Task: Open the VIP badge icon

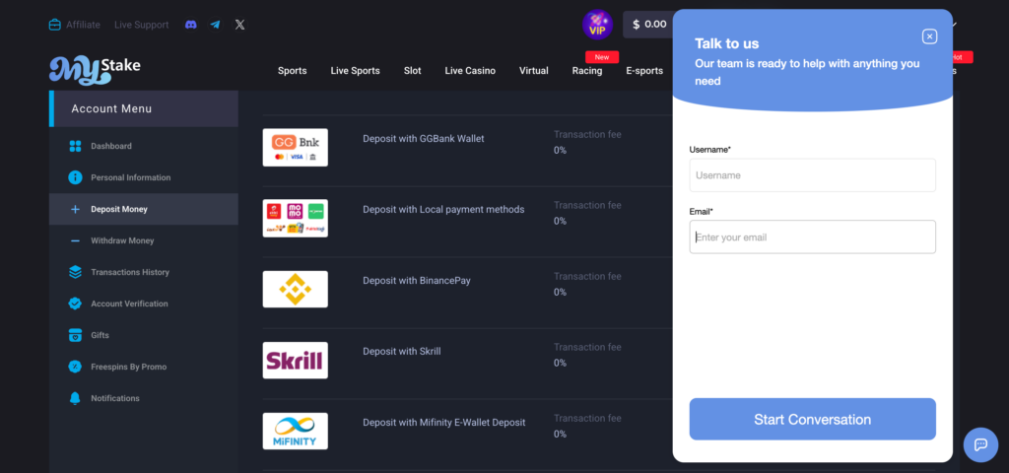Action: (x=597, y=25)
